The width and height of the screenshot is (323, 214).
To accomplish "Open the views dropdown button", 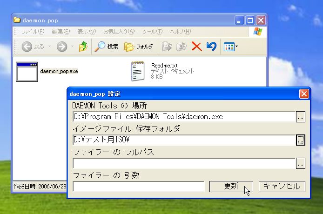I will [x=230, y=47].
